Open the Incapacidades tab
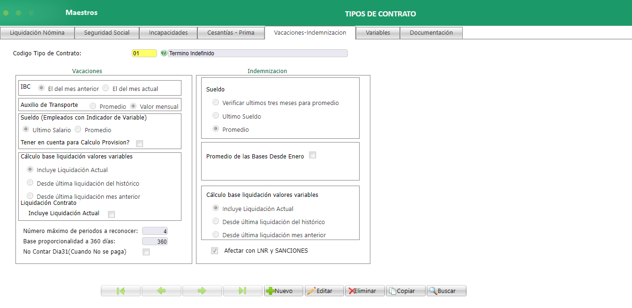Screen dimensions: 632x308 168,33
